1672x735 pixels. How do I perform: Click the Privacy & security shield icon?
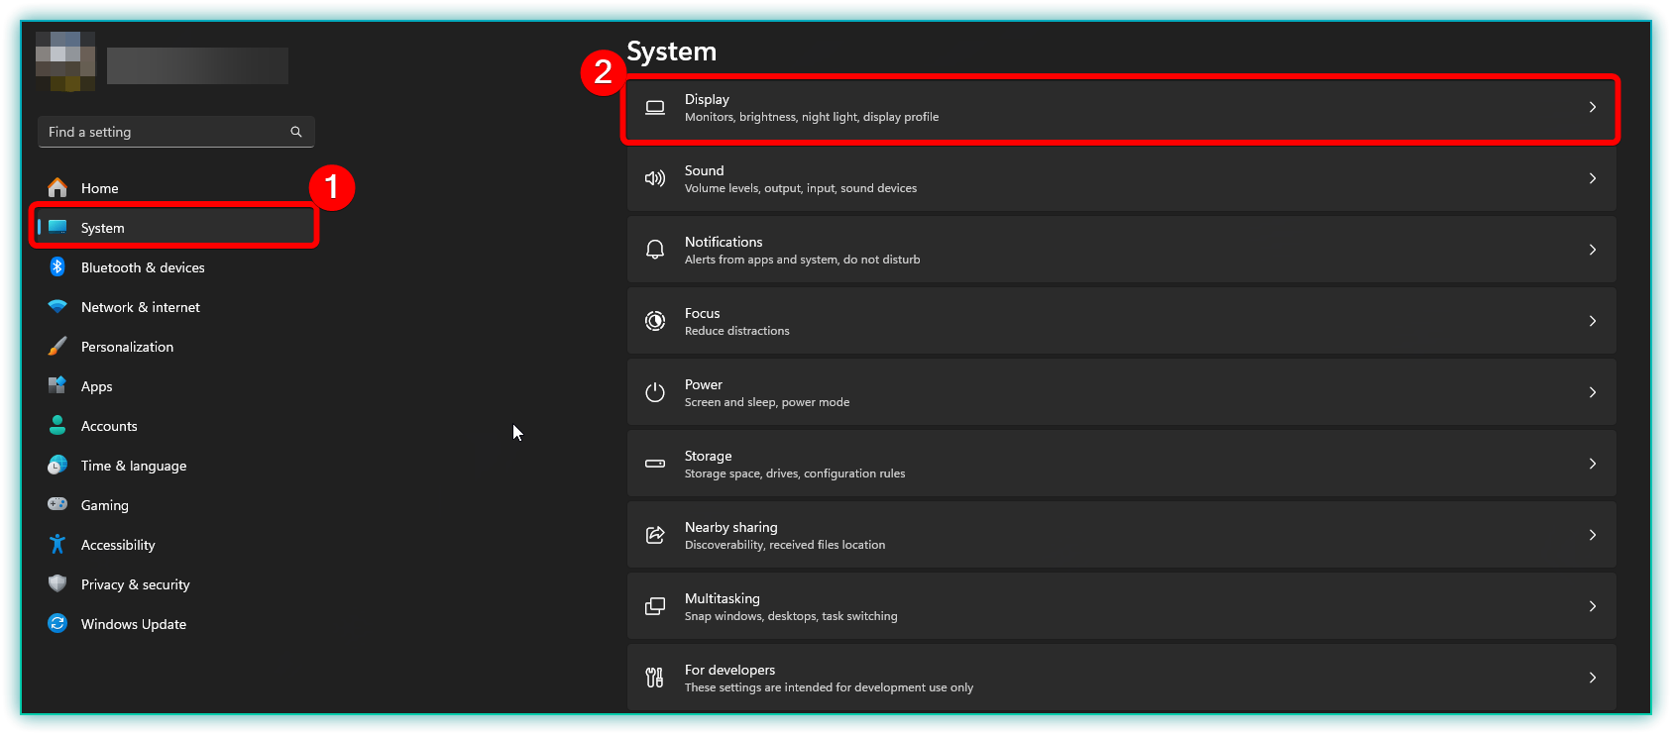(57, 583)
